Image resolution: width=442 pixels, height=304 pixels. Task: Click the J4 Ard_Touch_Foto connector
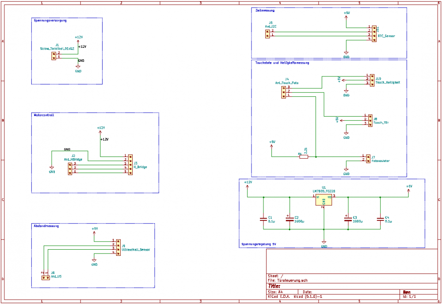pos(284,91)
